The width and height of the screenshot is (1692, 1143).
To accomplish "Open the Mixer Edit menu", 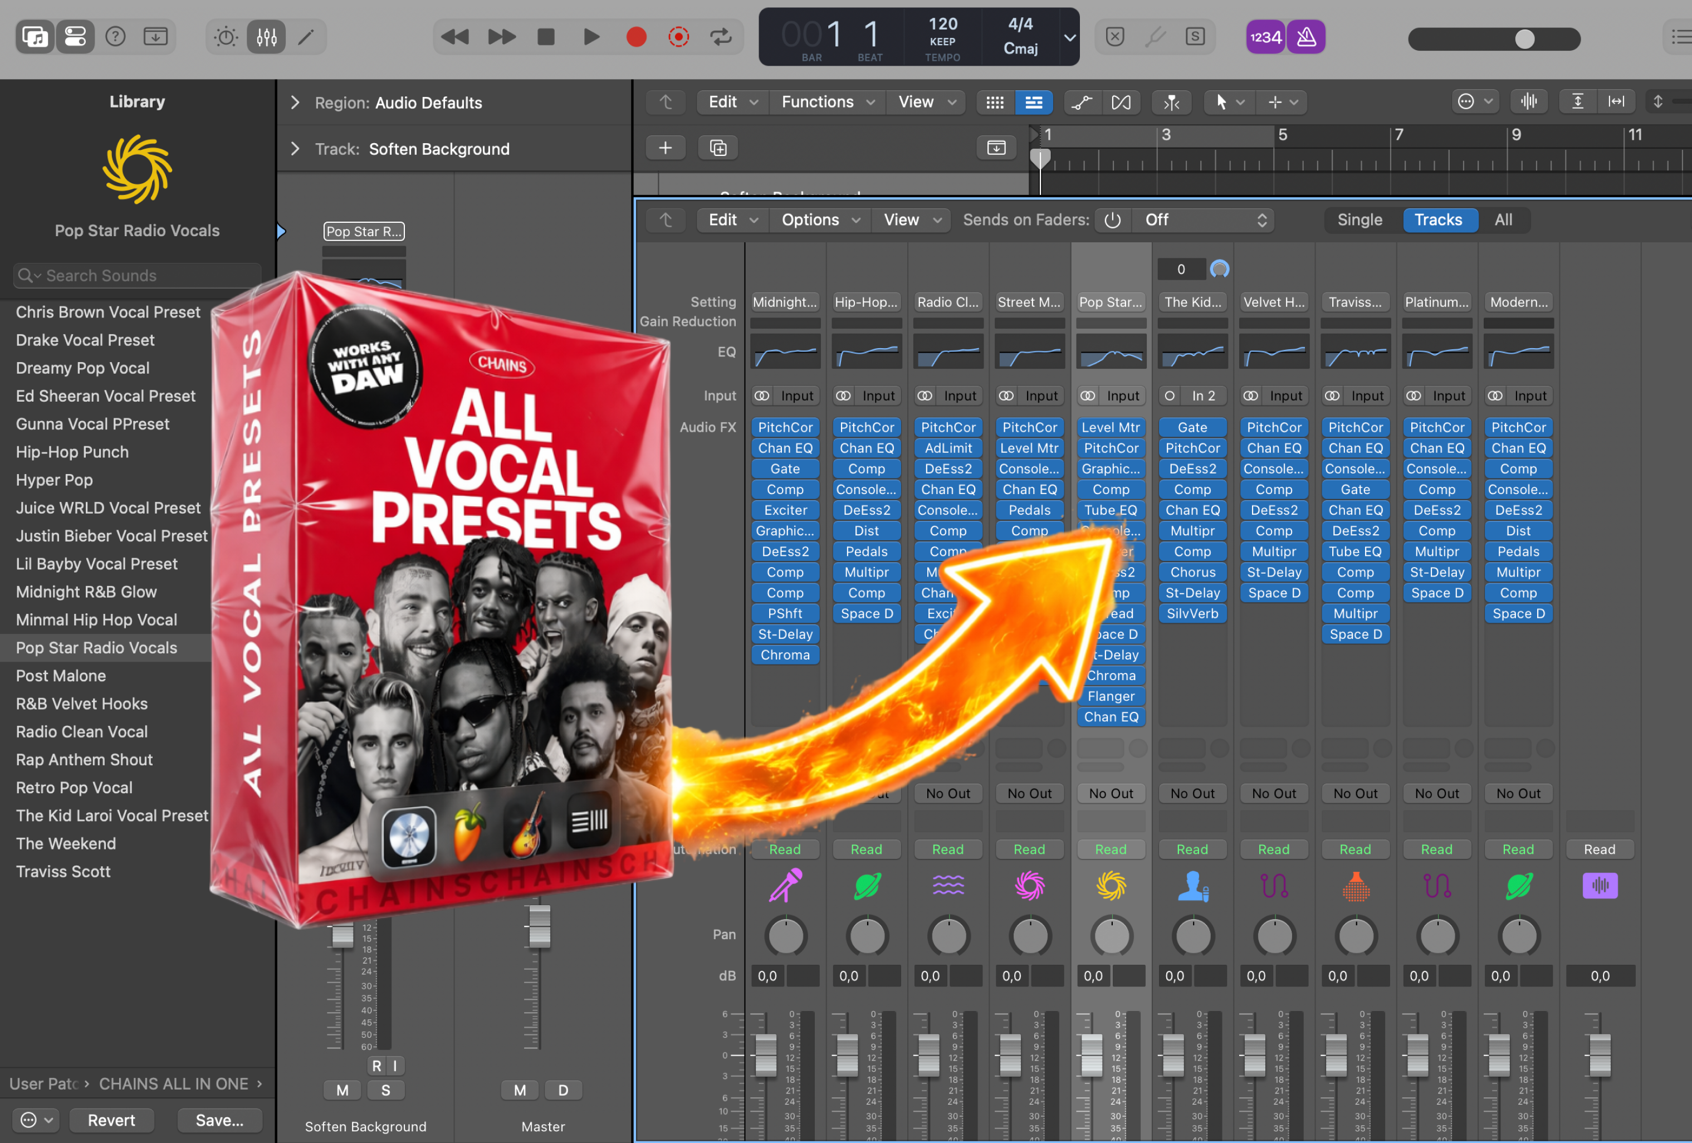I will (x=732, y=220).
